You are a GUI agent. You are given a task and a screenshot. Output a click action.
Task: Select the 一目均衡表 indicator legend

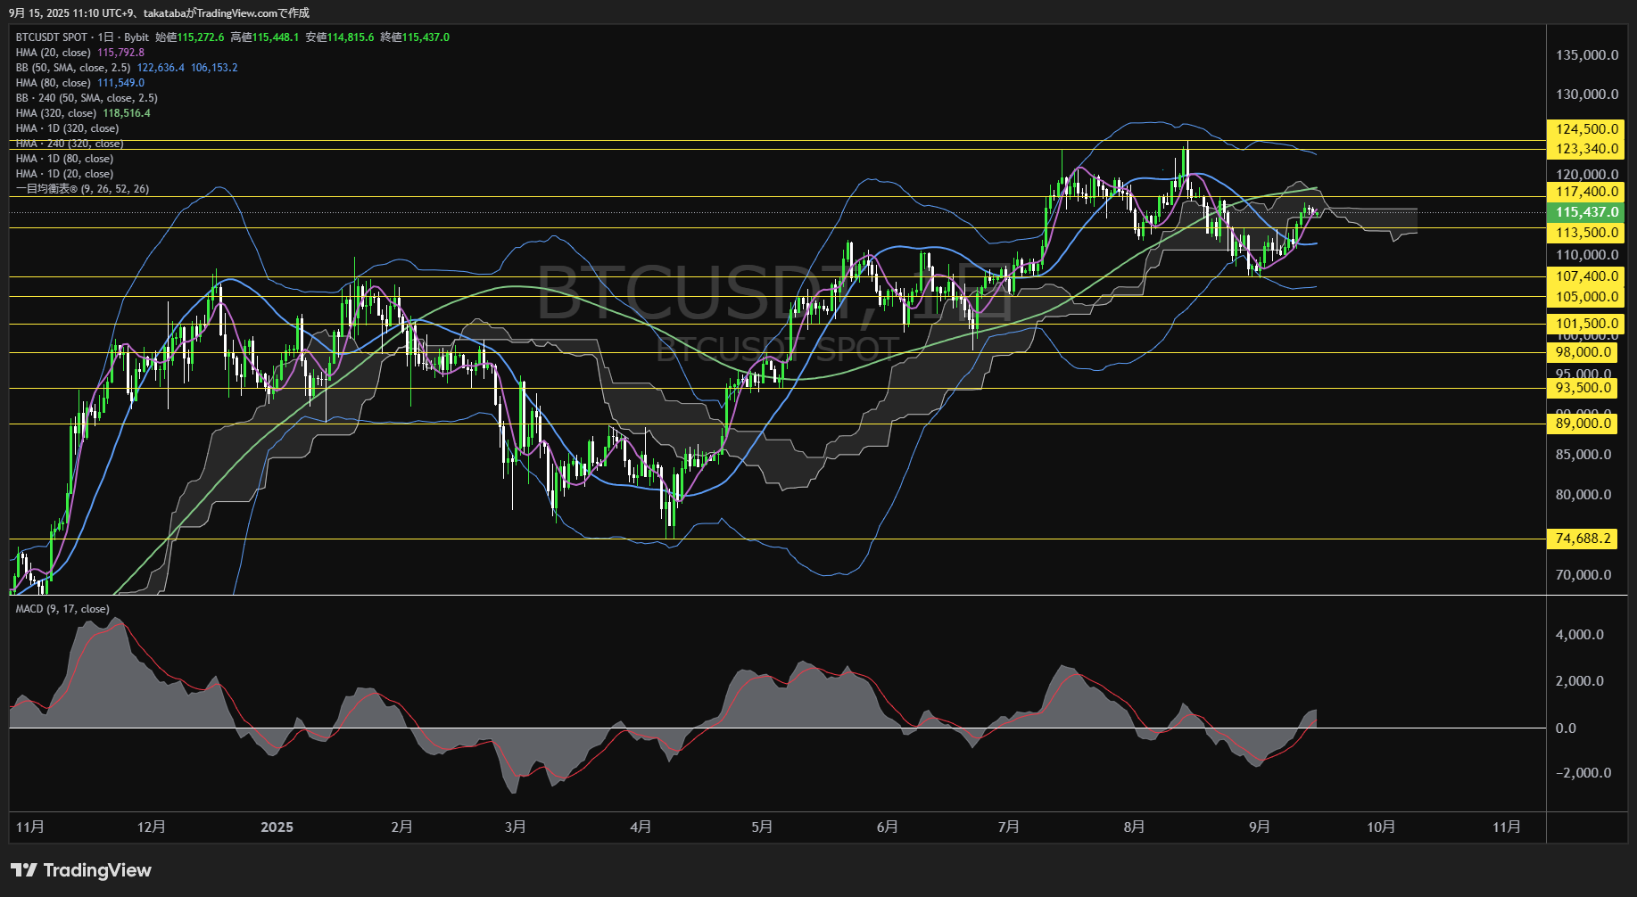(x=82, y=189)
